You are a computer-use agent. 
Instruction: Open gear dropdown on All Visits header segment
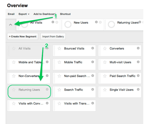point(53,22)
